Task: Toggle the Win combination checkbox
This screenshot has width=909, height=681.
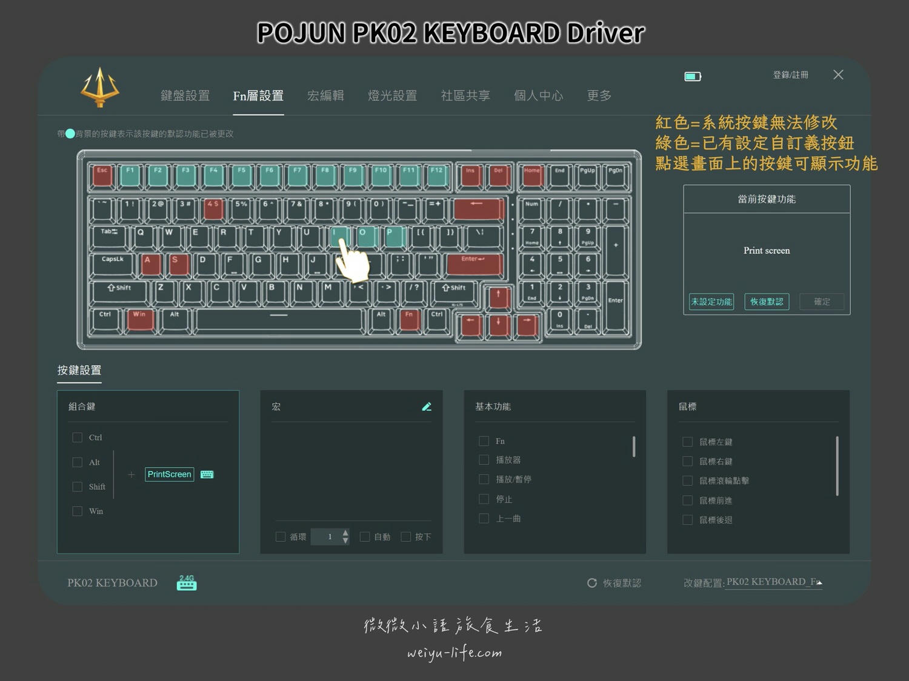Action: click(77, 511)
